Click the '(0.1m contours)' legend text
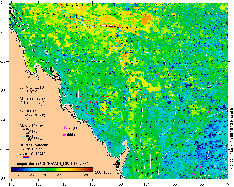This screenshot has width=234, height=187. (32, 103)
